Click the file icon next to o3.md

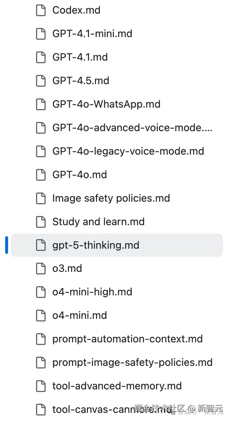click(40, 269)
